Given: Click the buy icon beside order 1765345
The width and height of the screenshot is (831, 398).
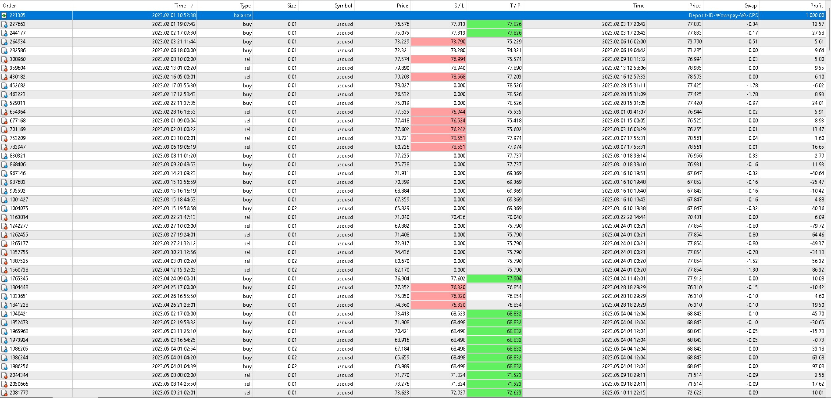Looking at the screenshot, I should click(4, 279).
